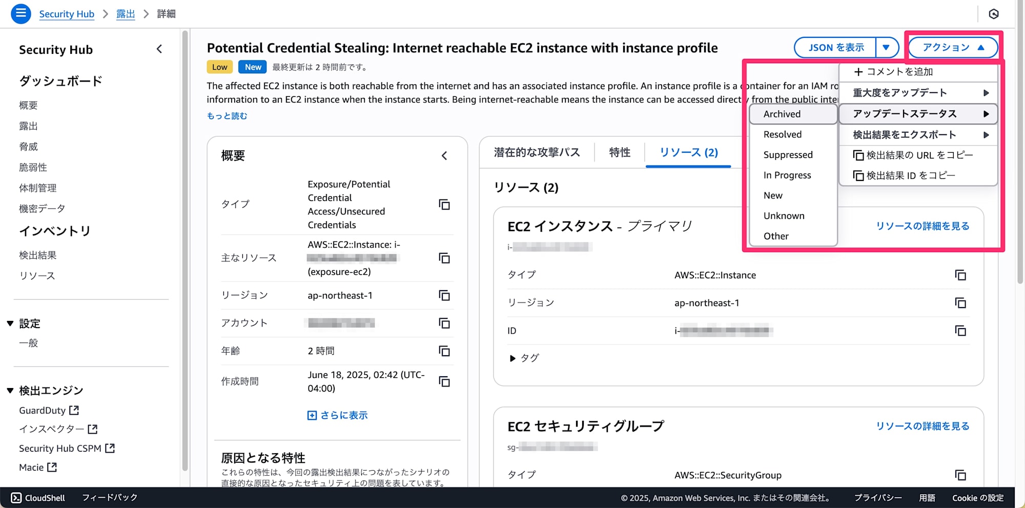Collapse the 設定 sidebar section
Image resolution: width=1025 pixels, height=508 pixels.
pos(10,323)
